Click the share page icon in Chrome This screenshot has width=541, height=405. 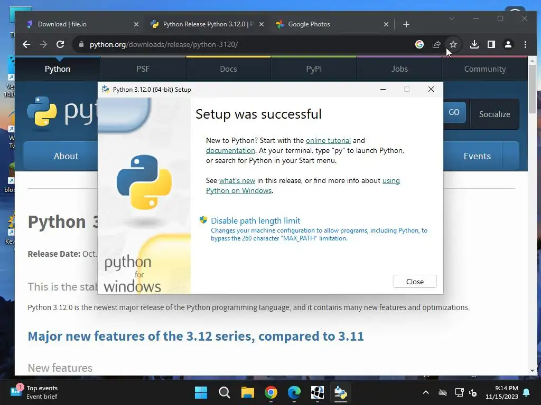436,44
